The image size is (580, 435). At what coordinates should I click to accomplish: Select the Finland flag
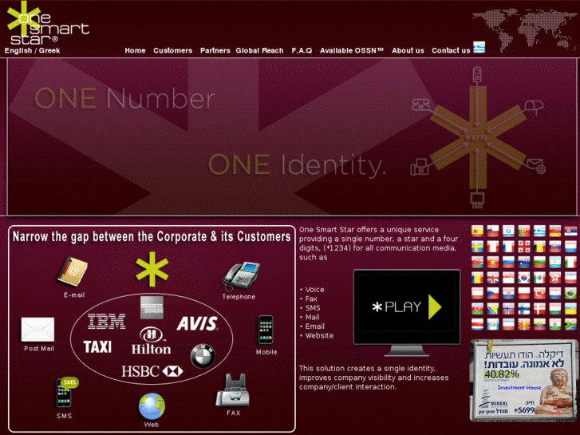(524, 309)
